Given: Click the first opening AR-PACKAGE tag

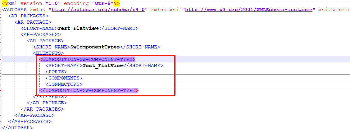Looking at the screenshot, I should [x=33, y=22].
